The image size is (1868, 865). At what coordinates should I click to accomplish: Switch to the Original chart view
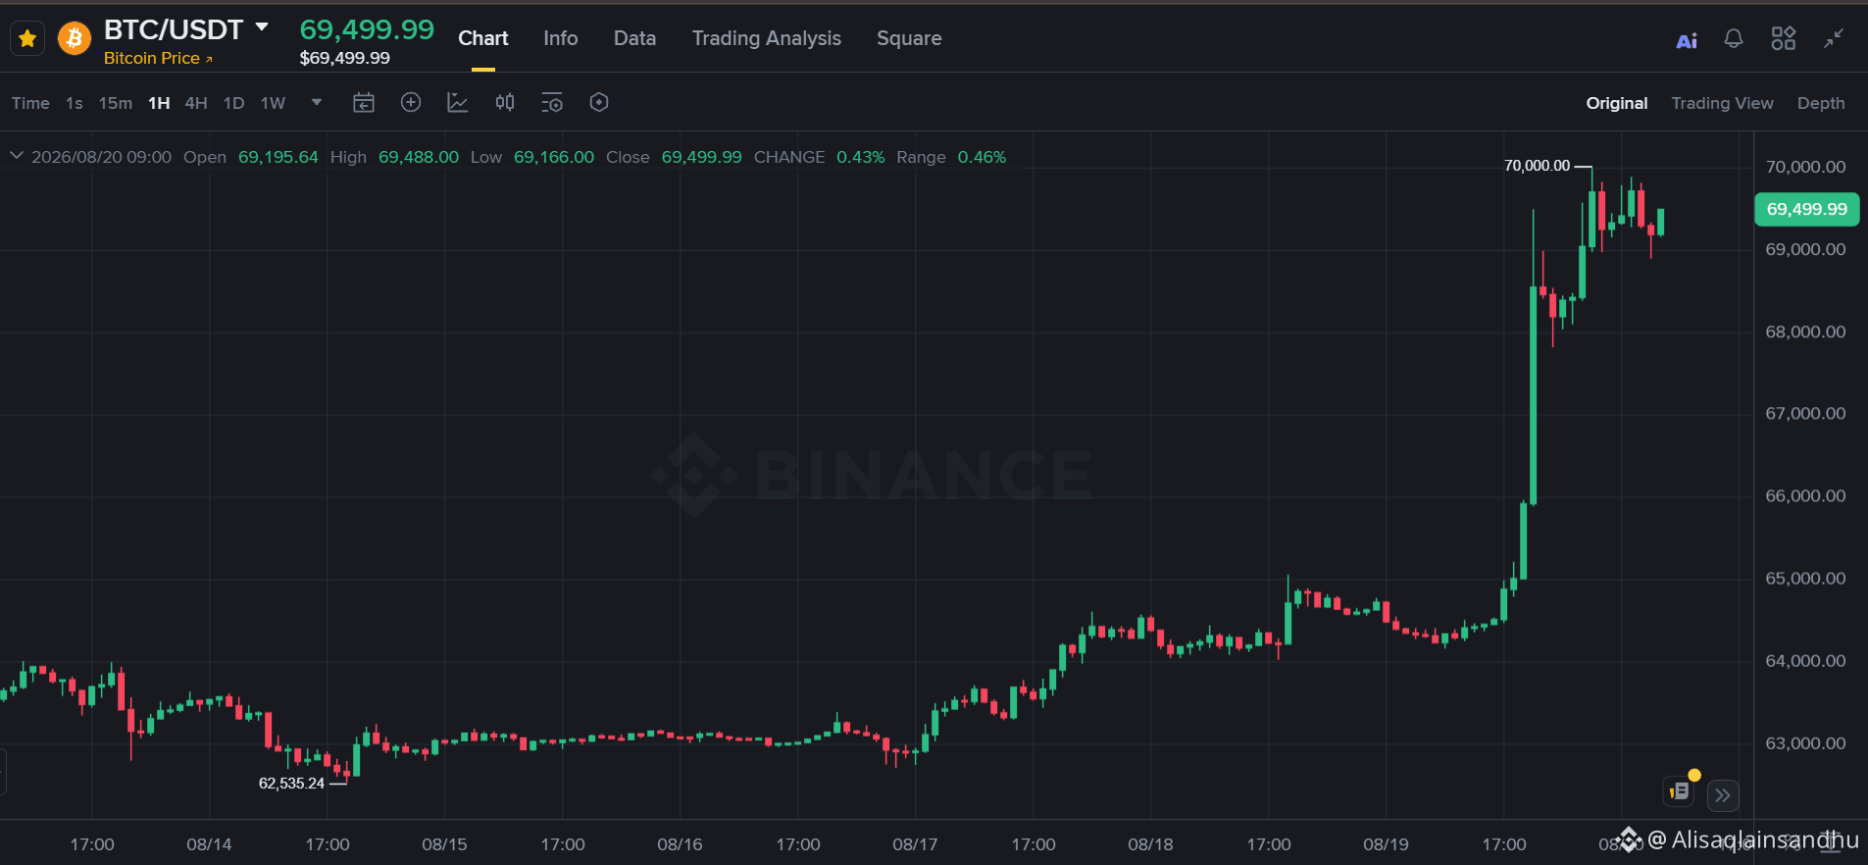coord(1617,103)
